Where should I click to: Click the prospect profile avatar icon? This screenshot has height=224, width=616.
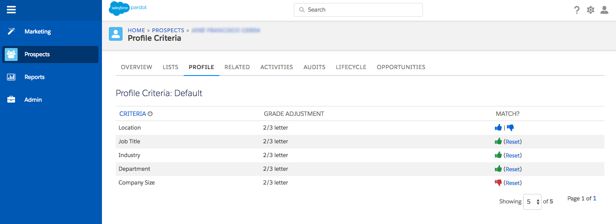tap(116, 34)
